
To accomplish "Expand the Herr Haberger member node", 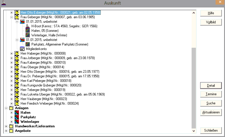I will click(x=12, y=53).
